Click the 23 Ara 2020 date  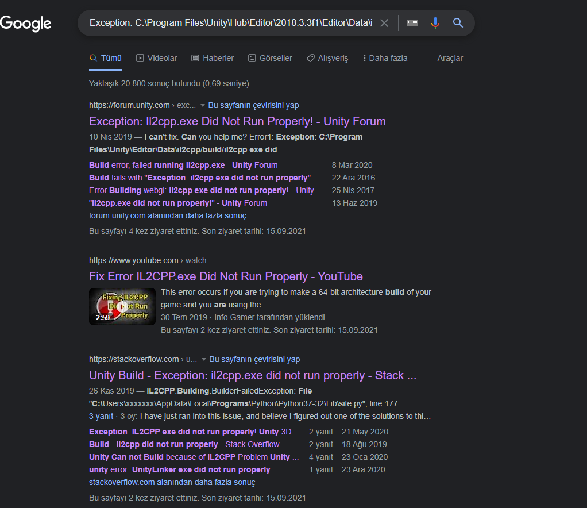363,470
